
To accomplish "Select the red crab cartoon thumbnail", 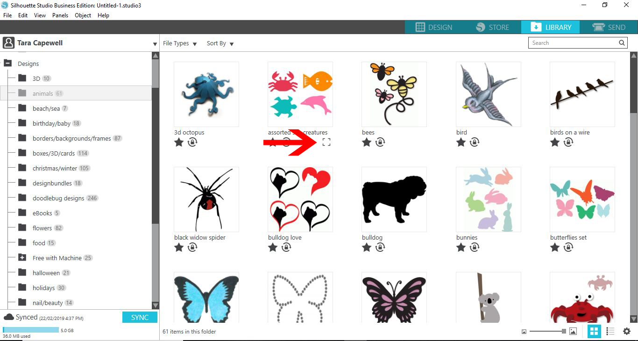I will [582, 298].
